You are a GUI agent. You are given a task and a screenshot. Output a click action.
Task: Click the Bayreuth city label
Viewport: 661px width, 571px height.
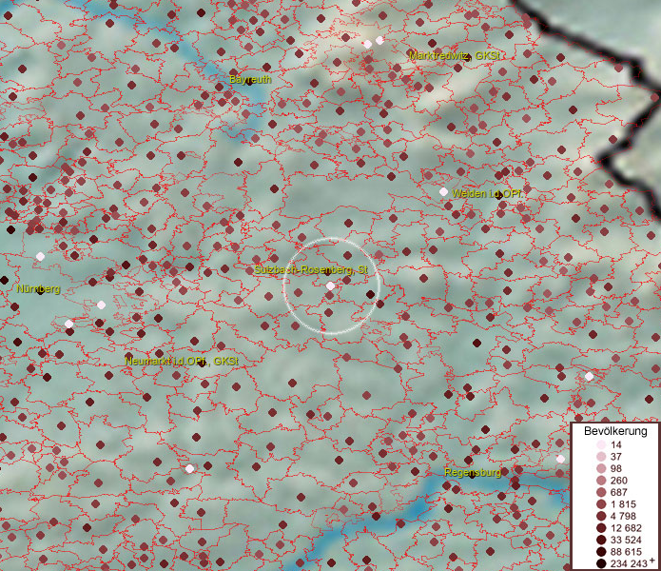250,80
